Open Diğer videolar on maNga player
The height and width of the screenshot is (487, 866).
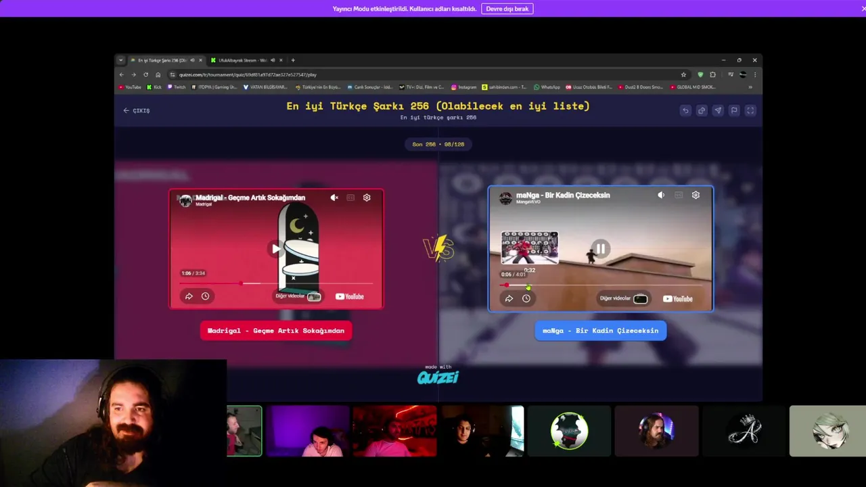click(x=624, y=298)
